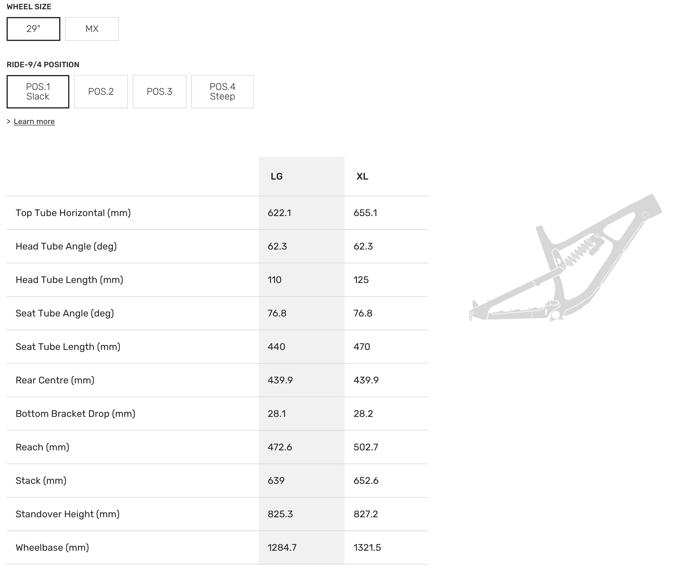The image size is (682, 569).
Task: Click the arrow beside Learn more
Action: 9,121
